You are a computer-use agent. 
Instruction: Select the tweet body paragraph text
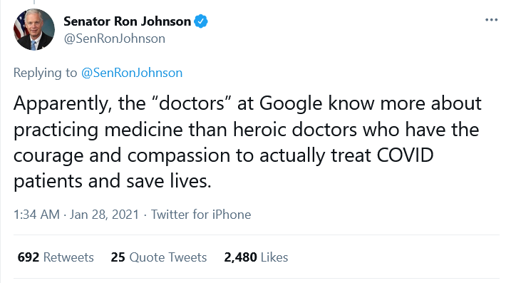[248, 142]
